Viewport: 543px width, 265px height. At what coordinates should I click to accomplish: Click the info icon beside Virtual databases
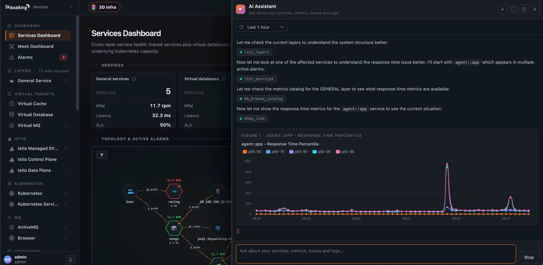(224, 79)
